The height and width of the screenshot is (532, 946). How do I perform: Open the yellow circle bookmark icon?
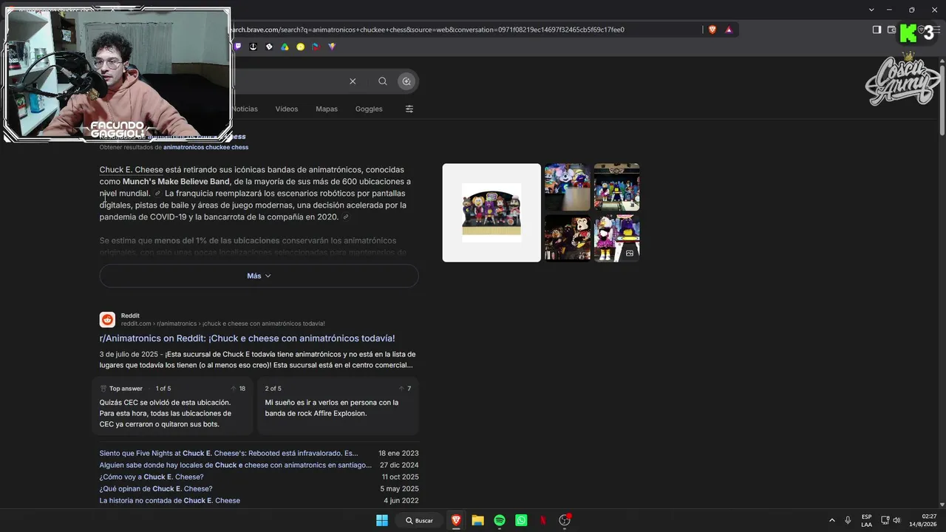[300, 47]
